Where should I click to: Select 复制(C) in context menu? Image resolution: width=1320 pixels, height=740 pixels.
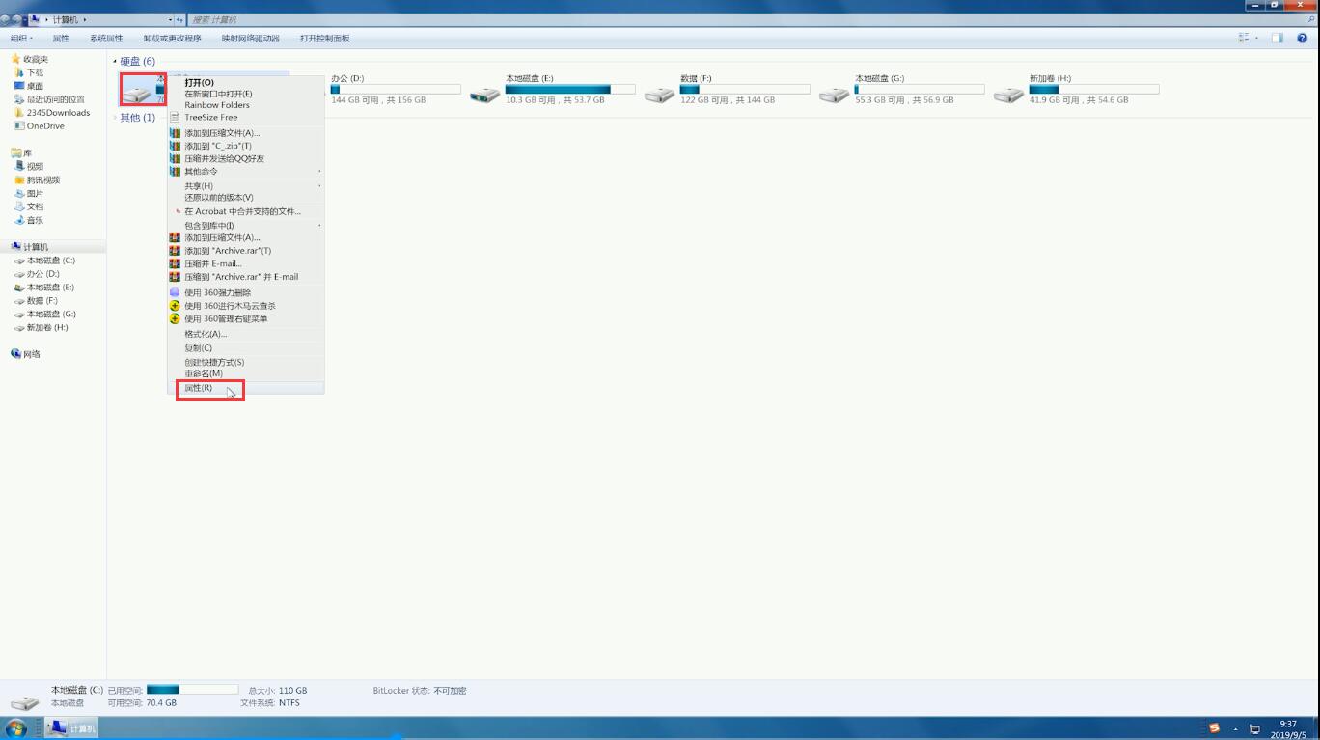(x=198, y=347)
